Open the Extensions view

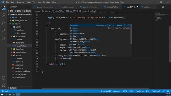point(3,38)
